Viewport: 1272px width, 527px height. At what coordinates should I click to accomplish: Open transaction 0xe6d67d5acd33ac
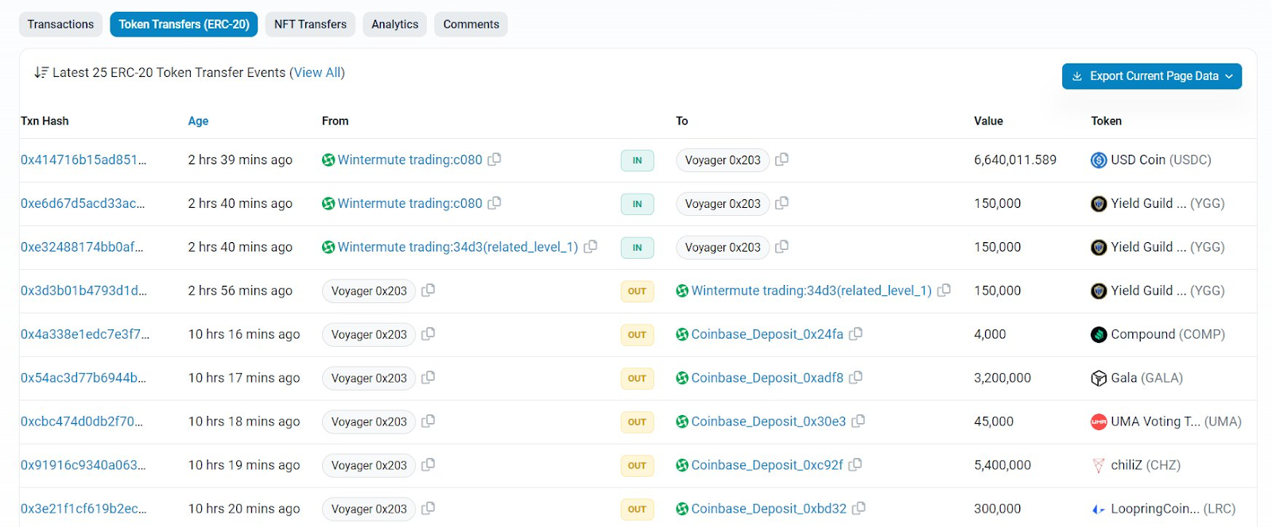point(83,203)
